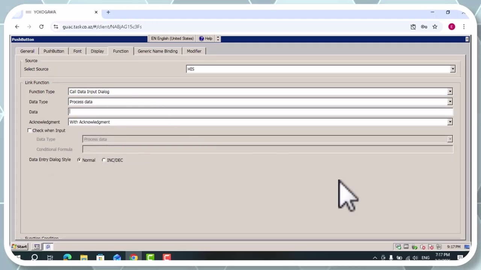481x270 pixels.
Task: Click the remote Start button
Action: [19, 247]
